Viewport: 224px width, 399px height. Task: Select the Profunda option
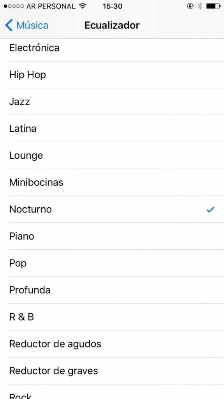tap(112, 290)
